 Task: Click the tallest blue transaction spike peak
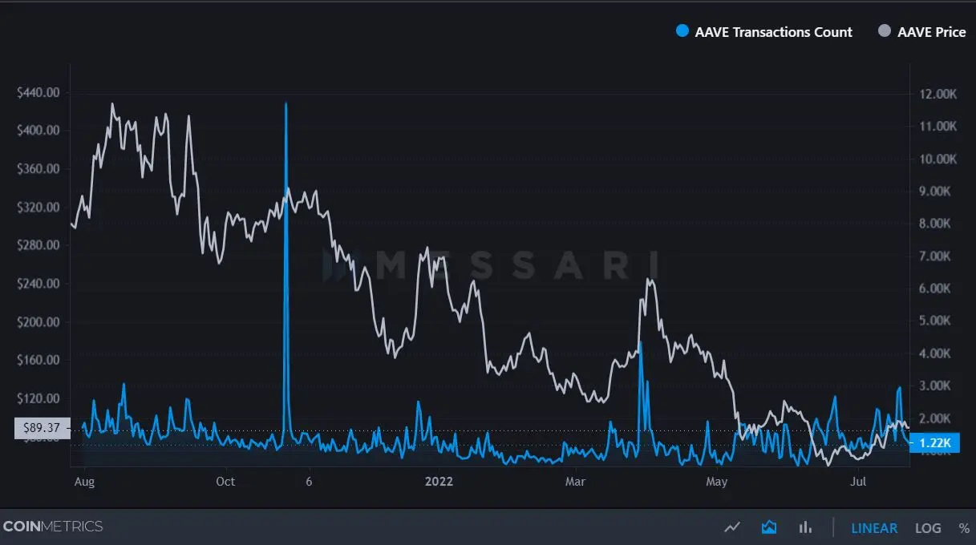click(286, 103)
